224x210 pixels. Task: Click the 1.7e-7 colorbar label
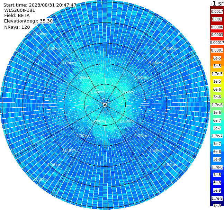tap(217, 136)
